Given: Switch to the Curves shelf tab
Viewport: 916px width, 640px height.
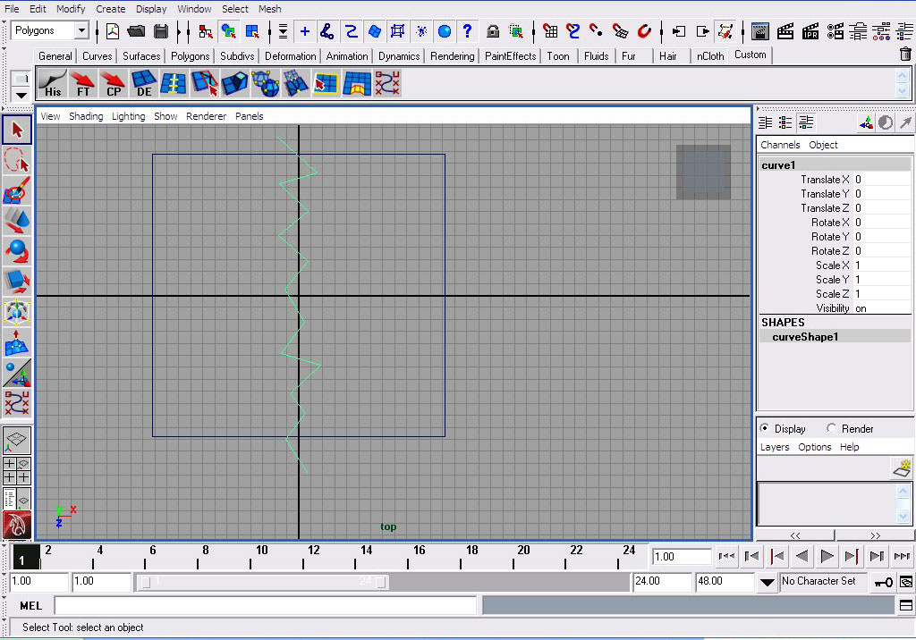Looking at the screenshot, I should click(97, 56).
